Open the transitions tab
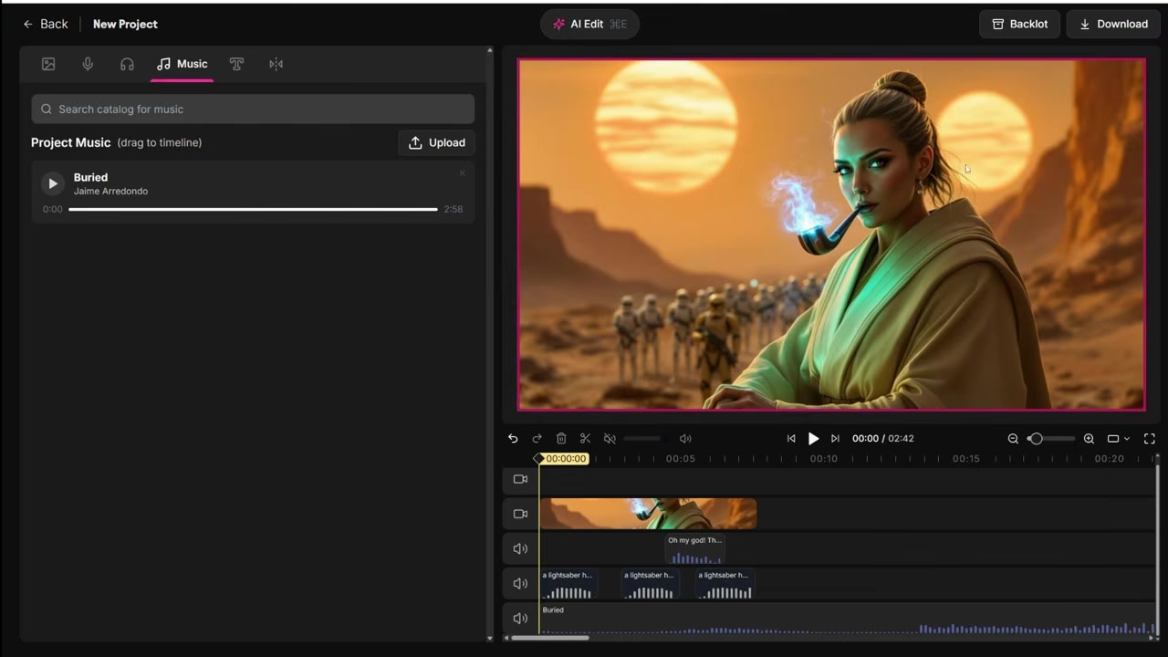Viewport: 1168px width, 657px height. click(x=276, y=64)
